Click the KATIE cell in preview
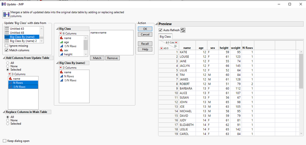 click(x=187, y=52)
